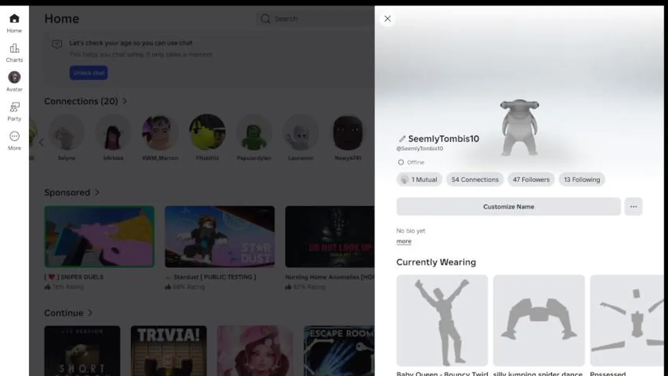Open the bArbies connection avatar
The image size is (668, 376).
tap(113, 133)
